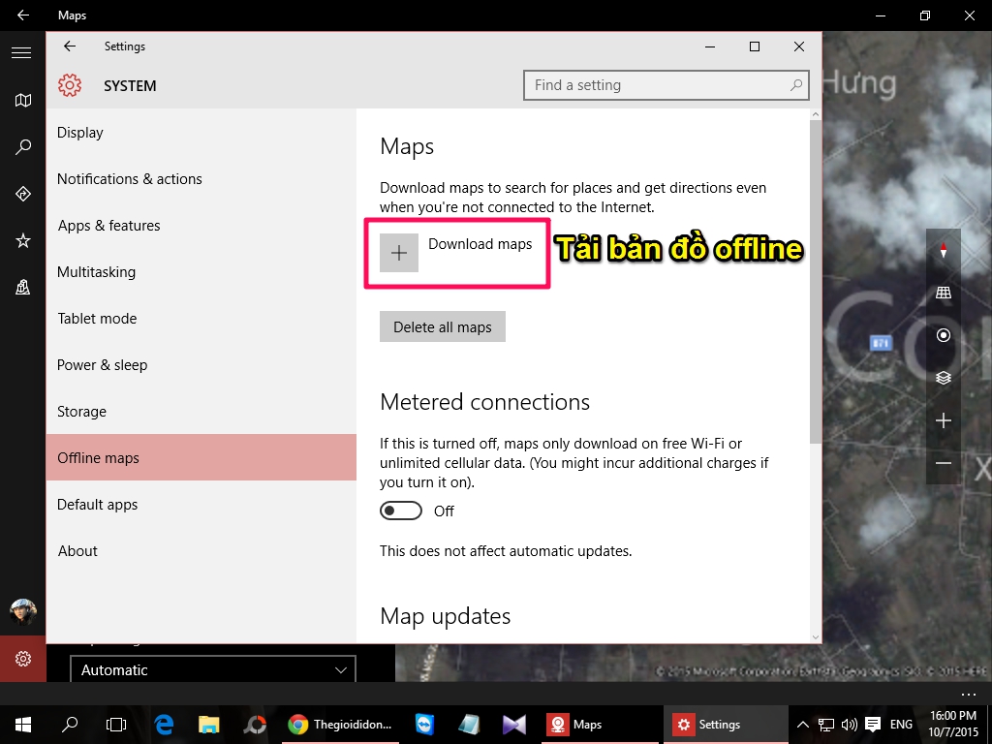Show hidden system tray icons

click(802, 725)
